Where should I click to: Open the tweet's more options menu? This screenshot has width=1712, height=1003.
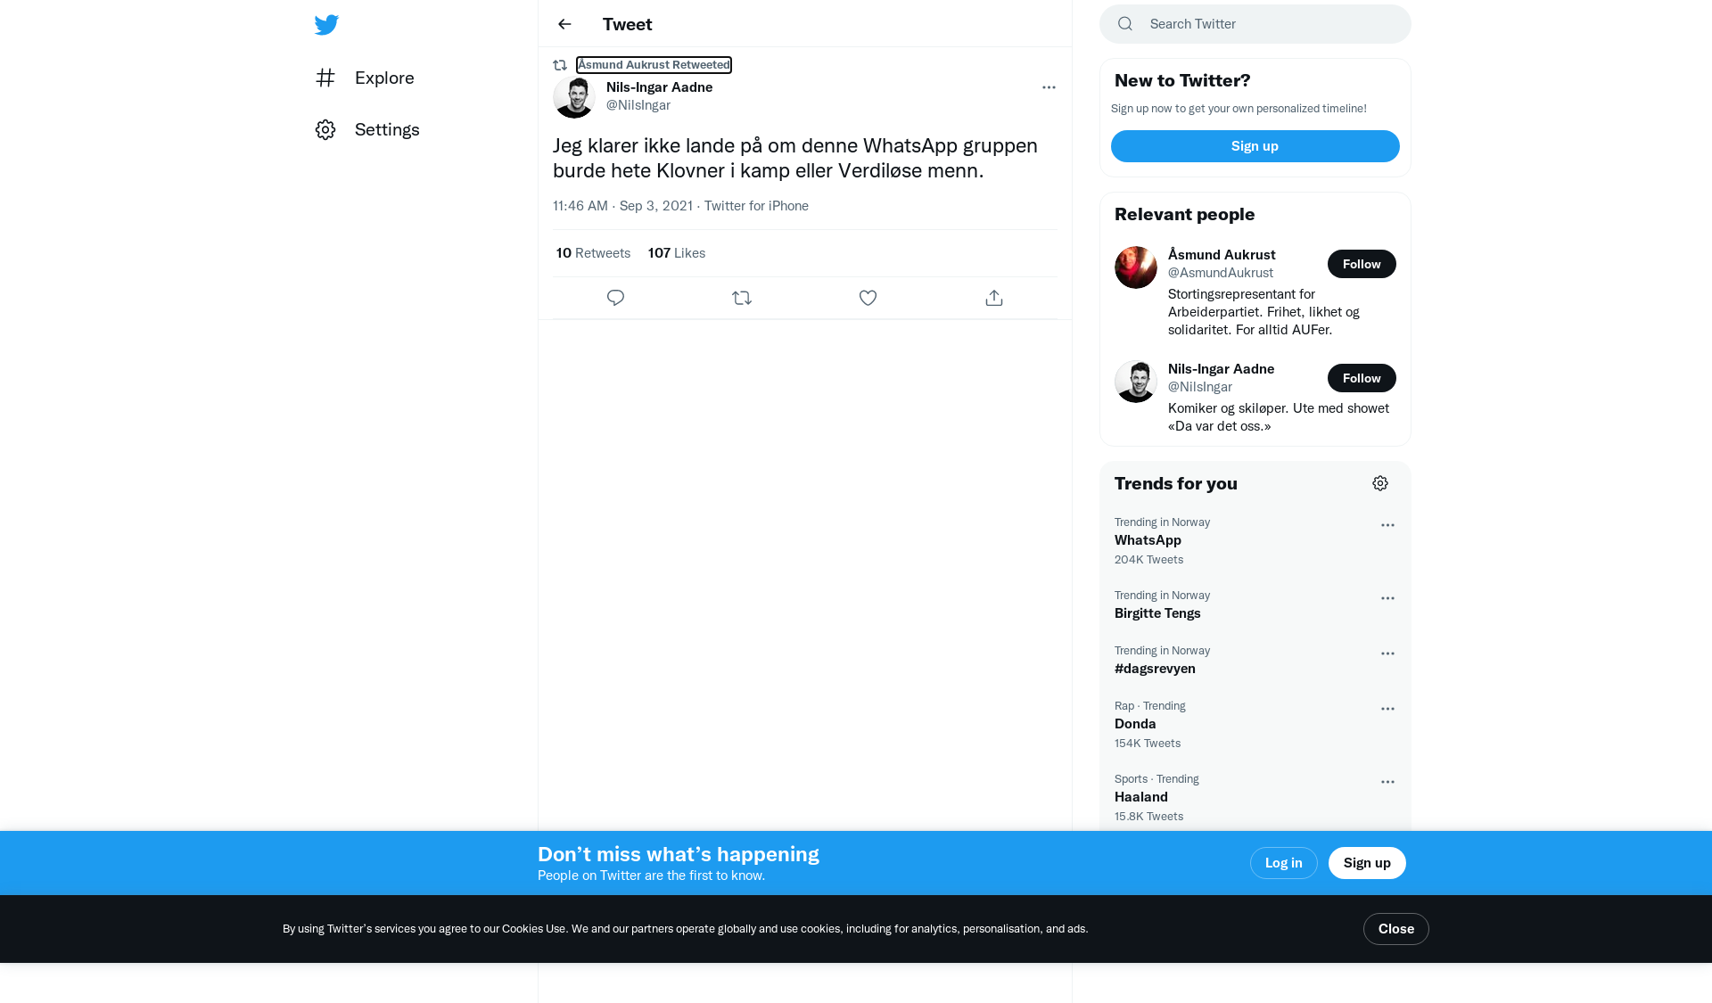click(x=1049, y=87)
